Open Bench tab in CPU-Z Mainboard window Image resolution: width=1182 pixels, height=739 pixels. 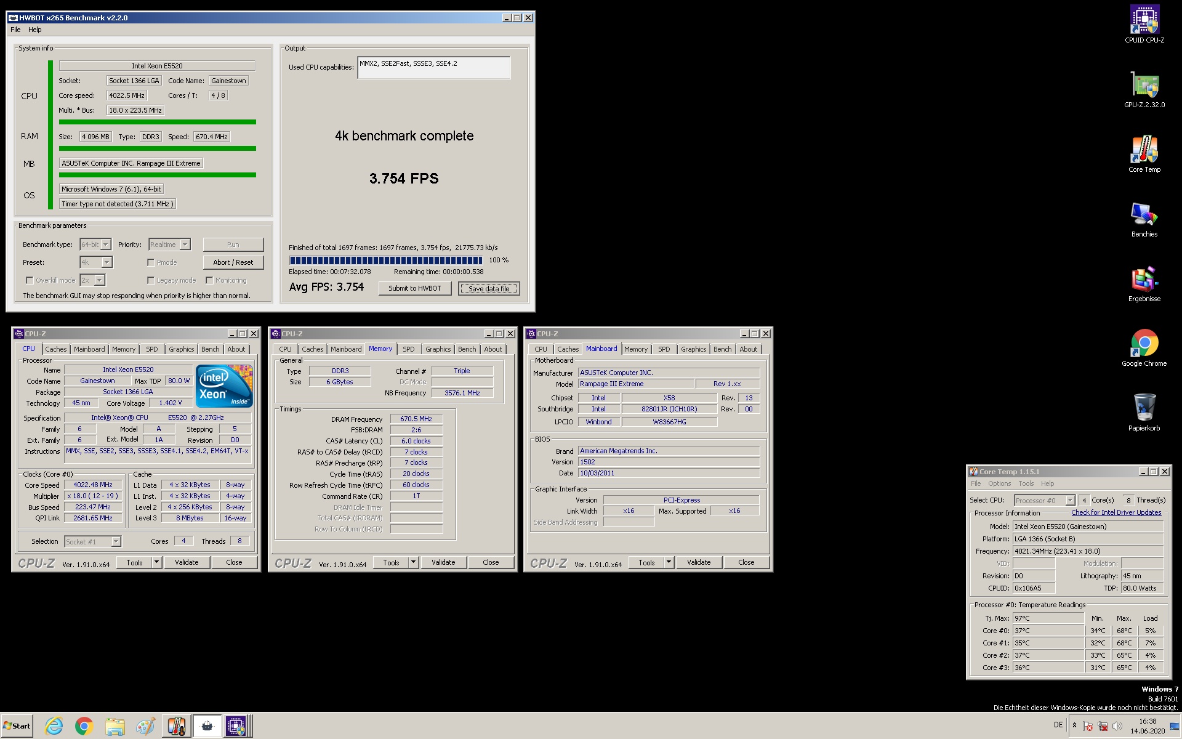[x=723, y=349]
